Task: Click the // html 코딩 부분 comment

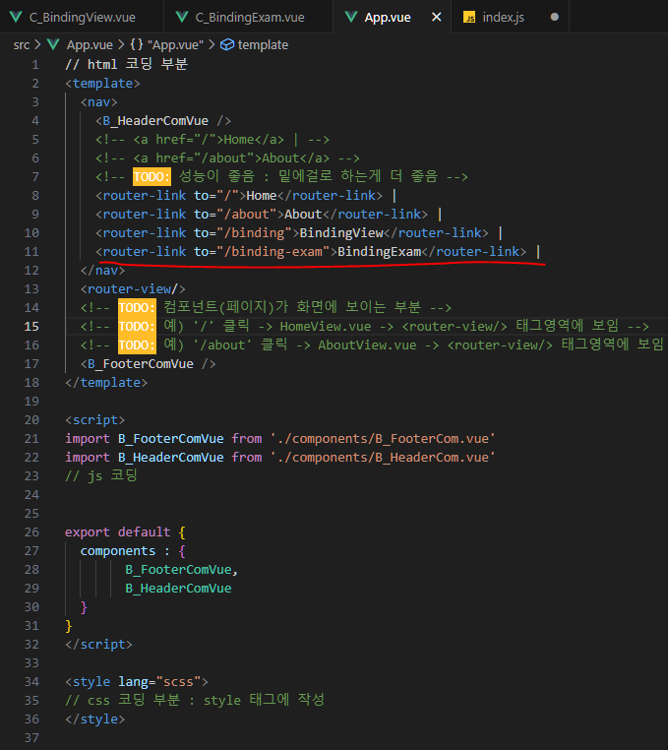Action: coord(126,64)
